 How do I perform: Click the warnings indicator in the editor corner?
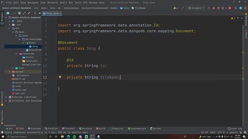click(233, 18)
